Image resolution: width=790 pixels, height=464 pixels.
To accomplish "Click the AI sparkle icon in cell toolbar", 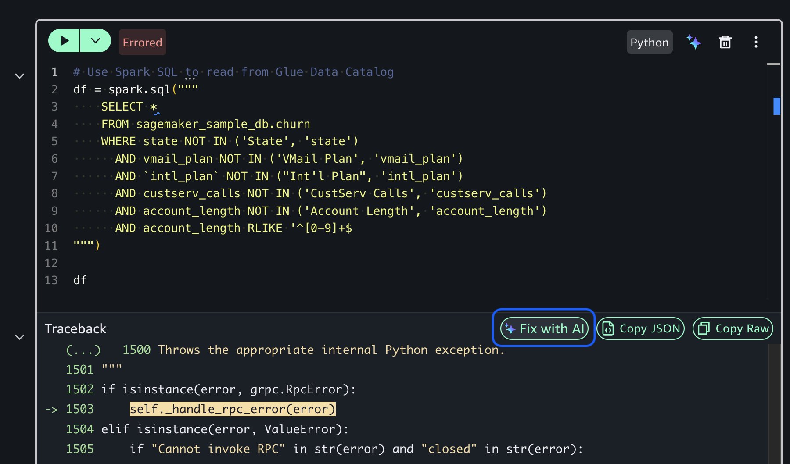I will pyautogui.click(x=693, y=42).
